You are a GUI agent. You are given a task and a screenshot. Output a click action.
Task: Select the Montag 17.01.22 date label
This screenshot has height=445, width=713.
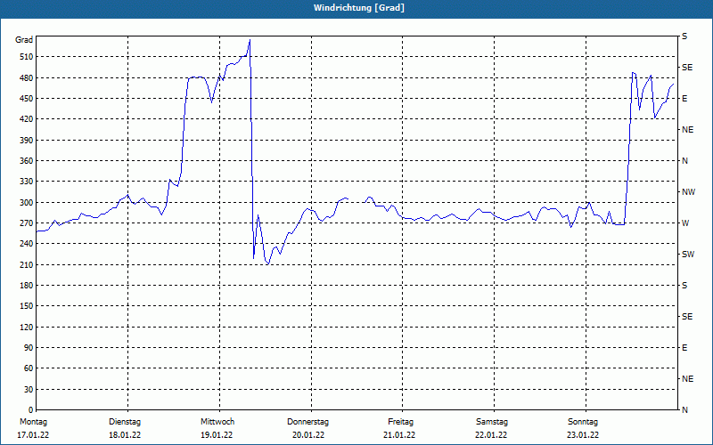point(33,428)
